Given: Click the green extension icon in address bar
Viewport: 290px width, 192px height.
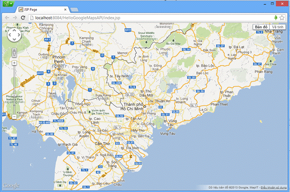Looking at the screenshot, I should point(276,18).
